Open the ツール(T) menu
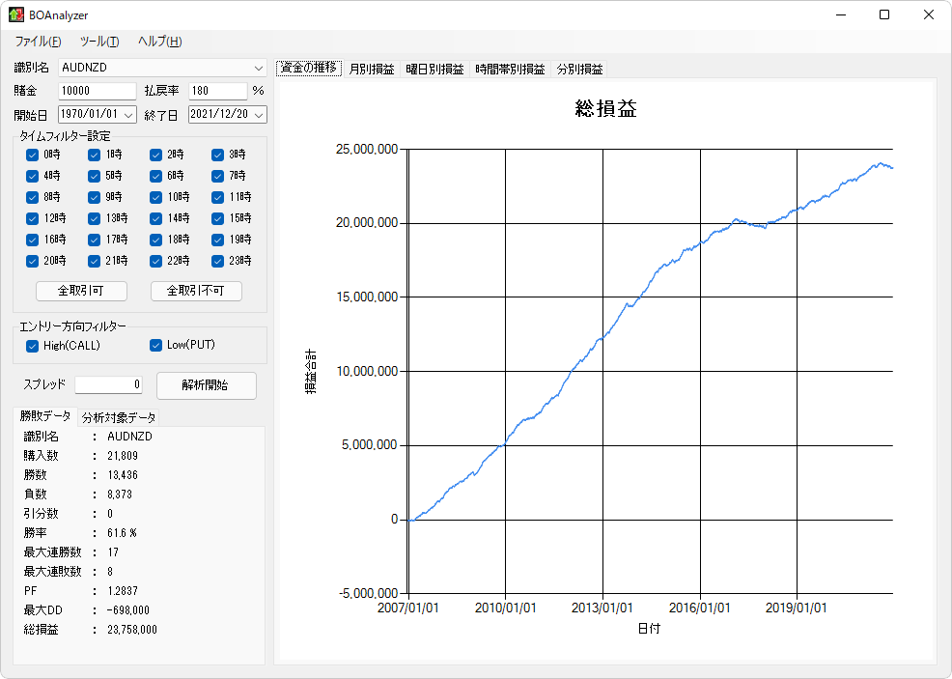This screenshot has width=952, height=679. (x=99, y=42)
